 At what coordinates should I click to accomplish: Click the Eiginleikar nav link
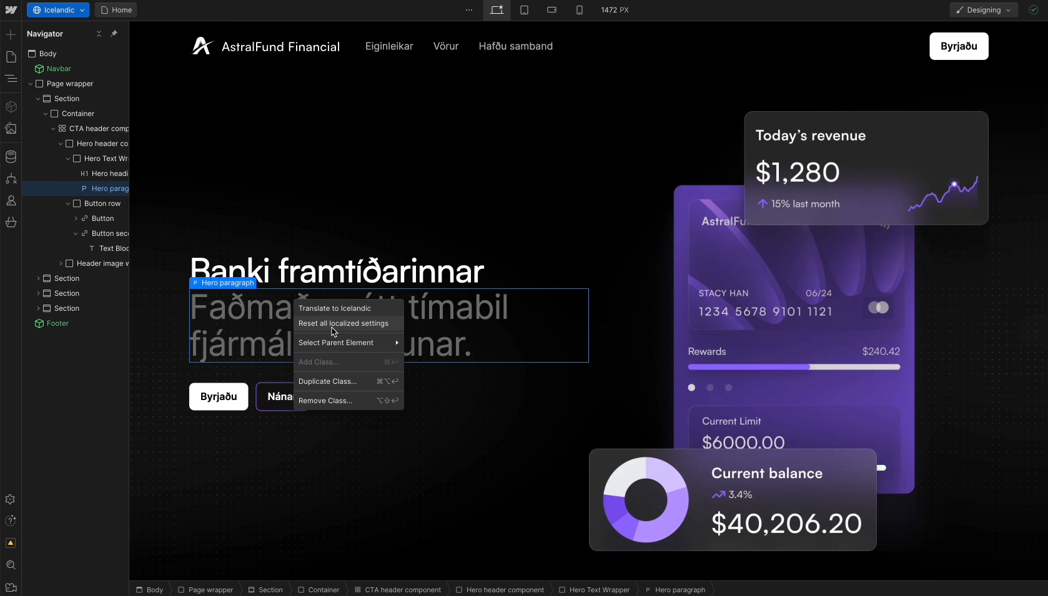click(389, 46)
